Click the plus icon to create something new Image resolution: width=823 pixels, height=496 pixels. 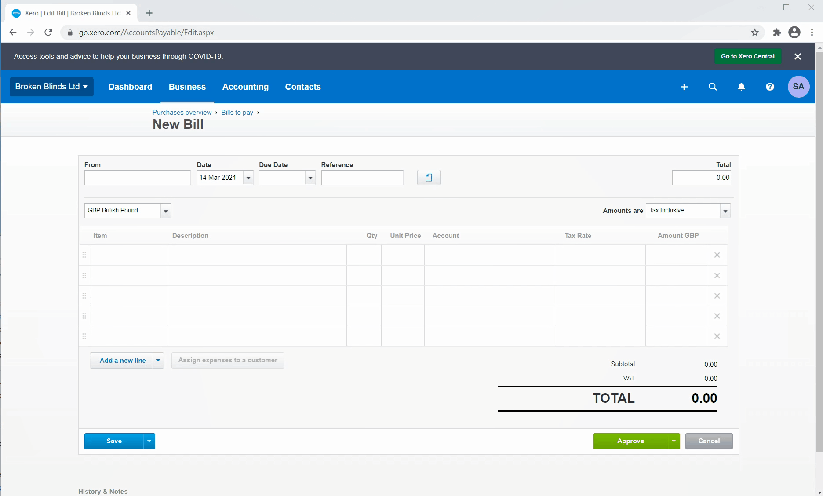pyautogui.click(x=684, y=87)
